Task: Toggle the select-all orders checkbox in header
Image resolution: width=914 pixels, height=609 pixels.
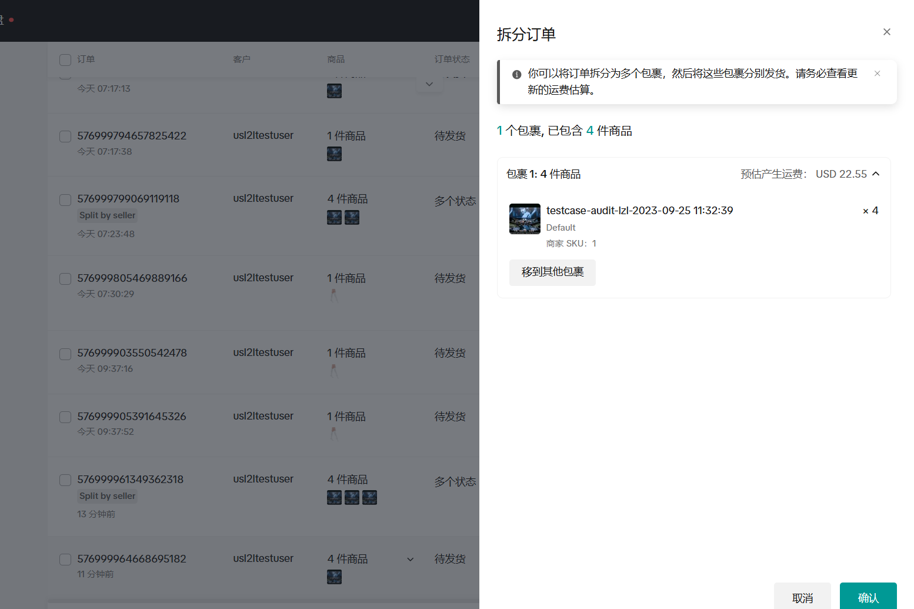Action: pos(65,60)
